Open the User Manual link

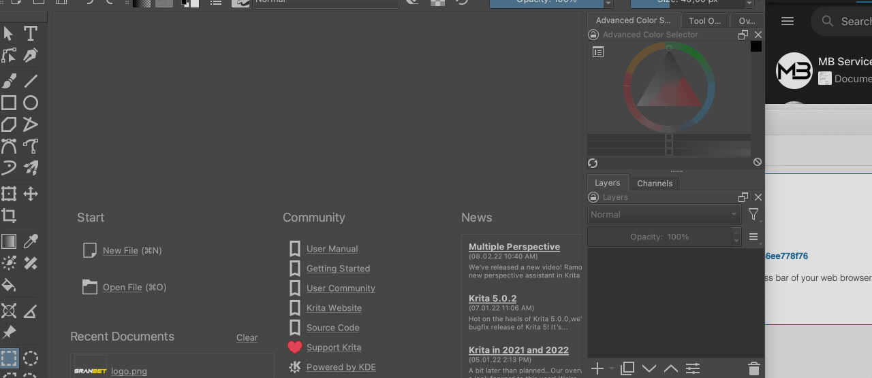pyautogui.click(x=332, y=249)
